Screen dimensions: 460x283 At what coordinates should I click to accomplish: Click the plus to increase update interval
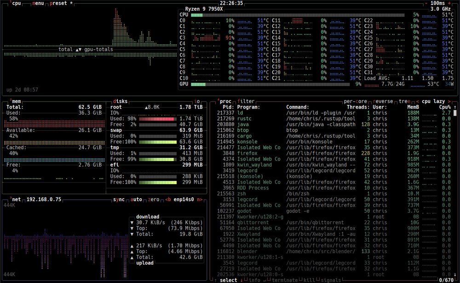[449, 3]
